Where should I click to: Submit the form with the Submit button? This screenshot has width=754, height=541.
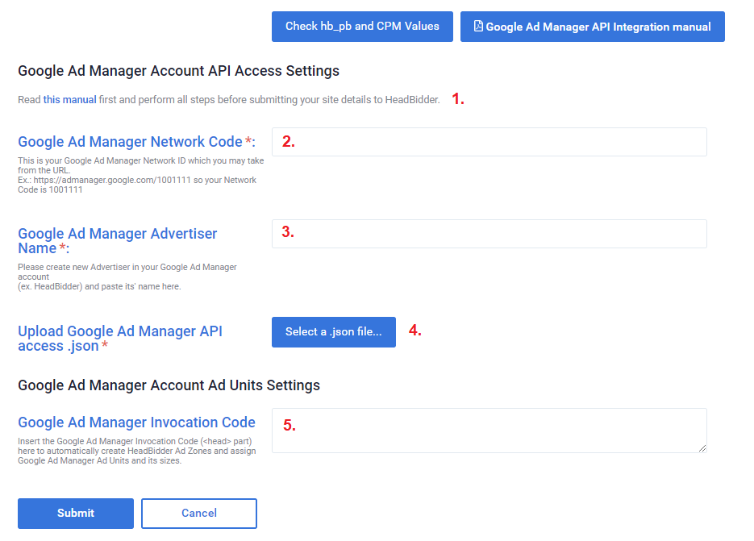[76, 513]
